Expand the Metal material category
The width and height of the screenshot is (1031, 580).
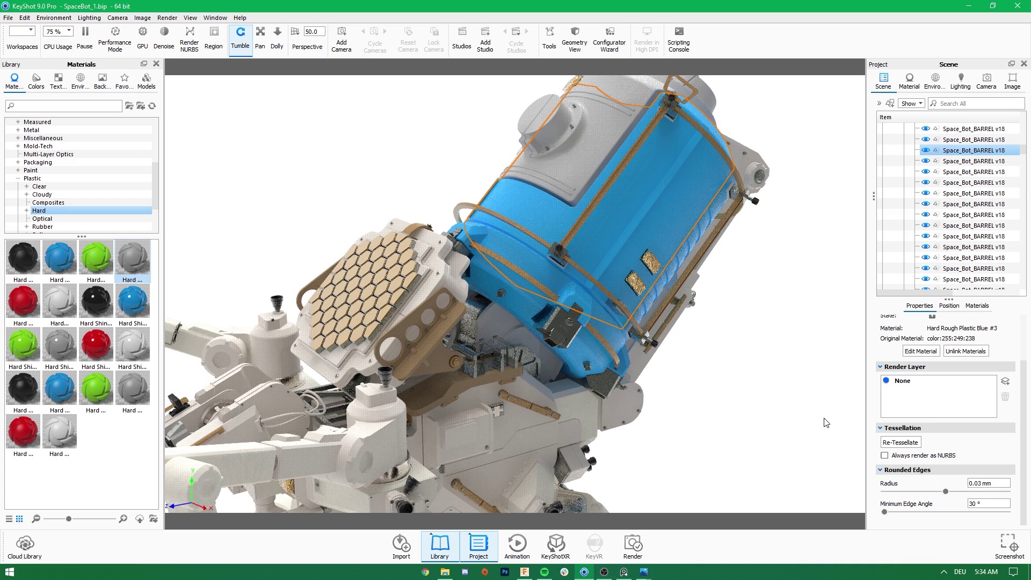pyautogui.click(x=18, y=130)
